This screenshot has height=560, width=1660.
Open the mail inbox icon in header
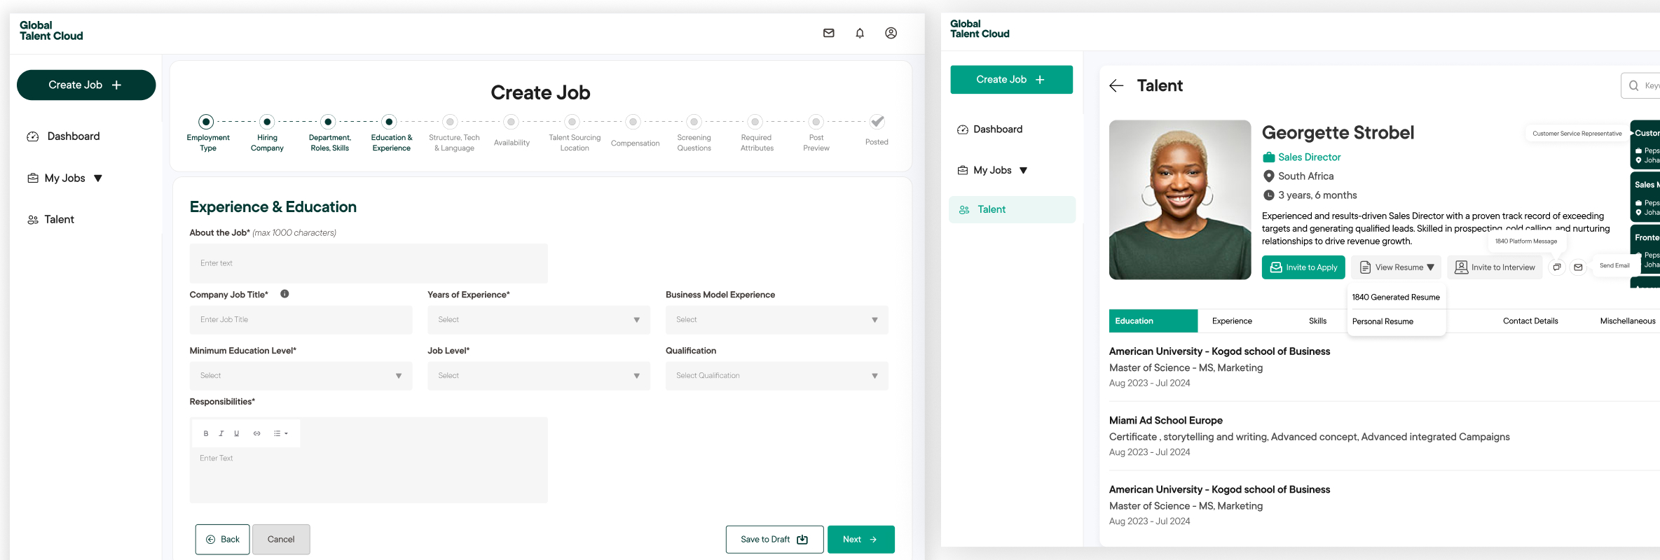828,33
